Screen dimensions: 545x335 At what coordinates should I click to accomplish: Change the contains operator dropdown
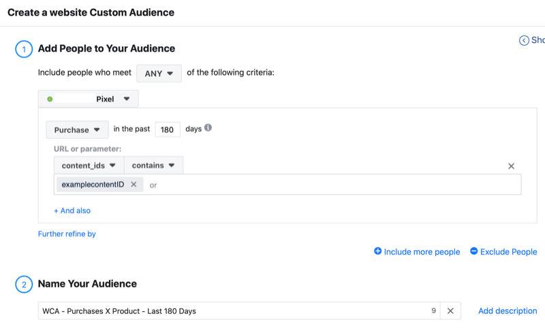pyautogui.click(x=153, y=165)
